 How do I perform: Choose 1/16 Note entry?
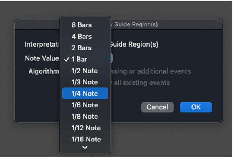85,139
